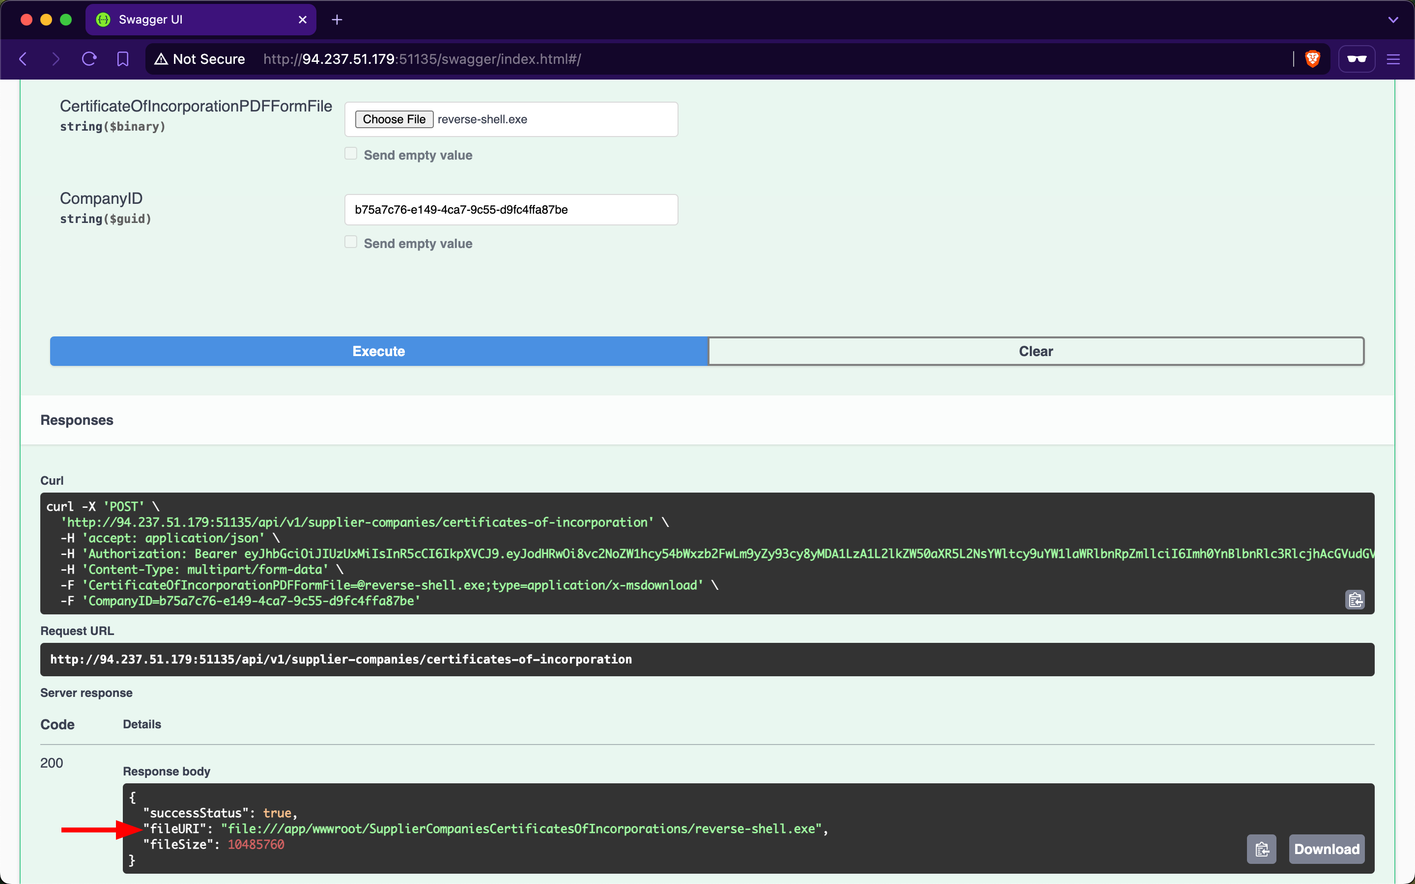The height and width of the screenshot is (884, 1415).
Task: Select the Swagger UI tab
Action: click(200, 20)
